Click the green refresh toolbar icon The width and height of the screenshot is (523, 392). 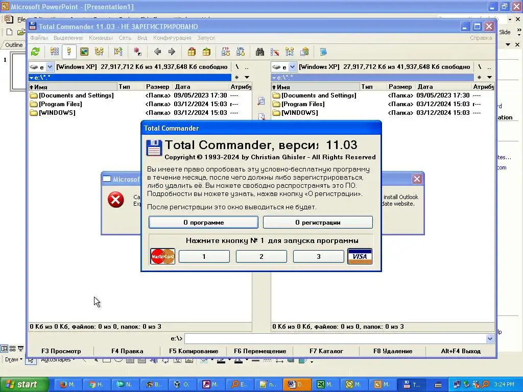pos(35,52)
